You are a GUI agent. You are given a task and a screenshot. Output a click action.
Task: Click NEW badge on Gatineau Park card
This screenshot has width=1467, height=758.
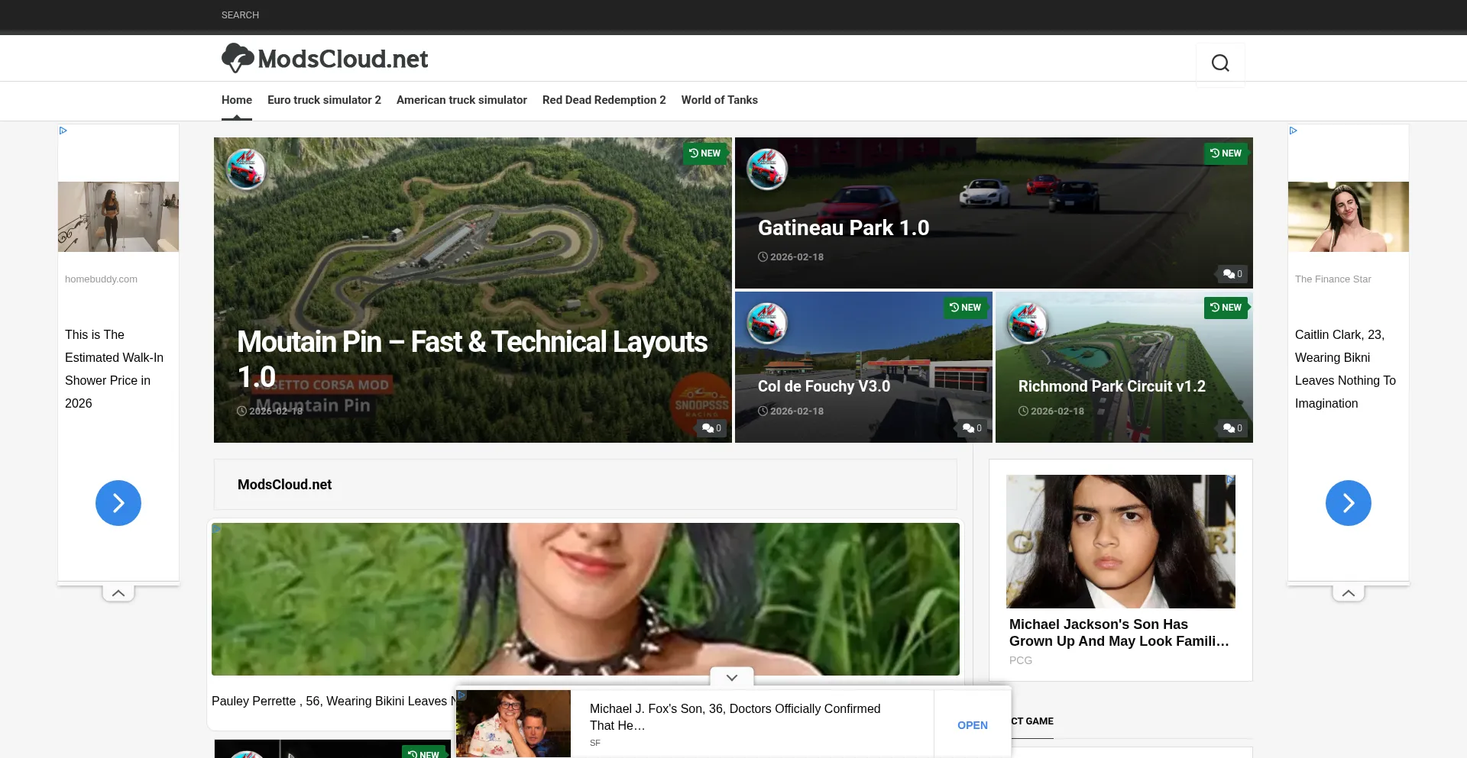(x=1226, y=153)
